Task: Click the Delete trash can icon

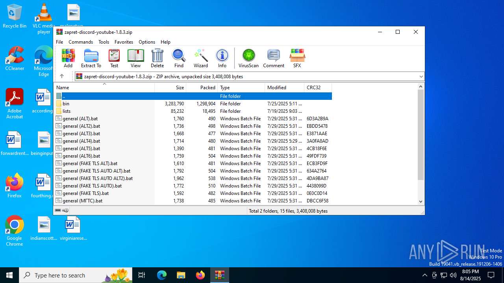Action: coord(157,59)
